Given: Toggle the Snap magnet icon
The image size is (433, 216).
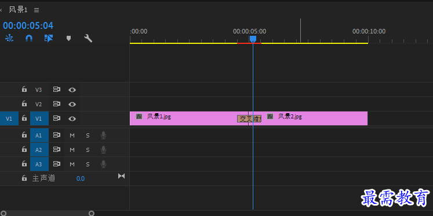Looking at the screenshot, I should 29,38.
